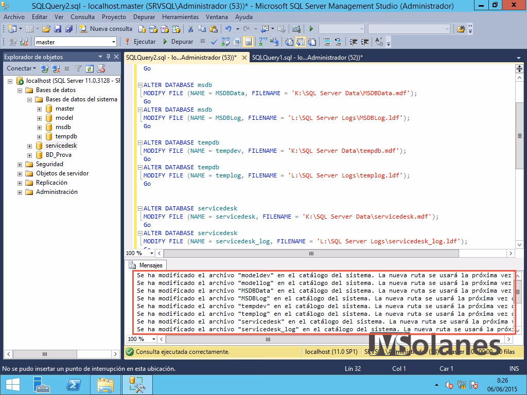527x395 pixels.
Task: Comment out the selected lines icon
Action: click(x=327, y=42)
